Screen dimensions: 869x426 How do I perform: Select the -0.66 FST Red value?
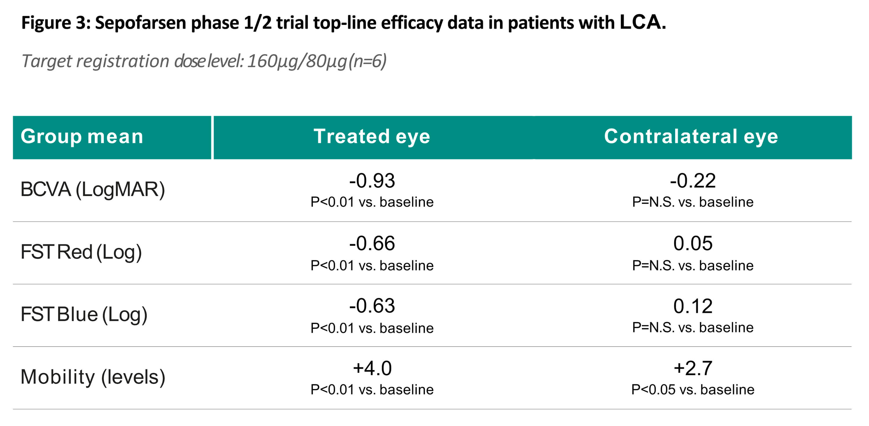(x=372, y=243)
